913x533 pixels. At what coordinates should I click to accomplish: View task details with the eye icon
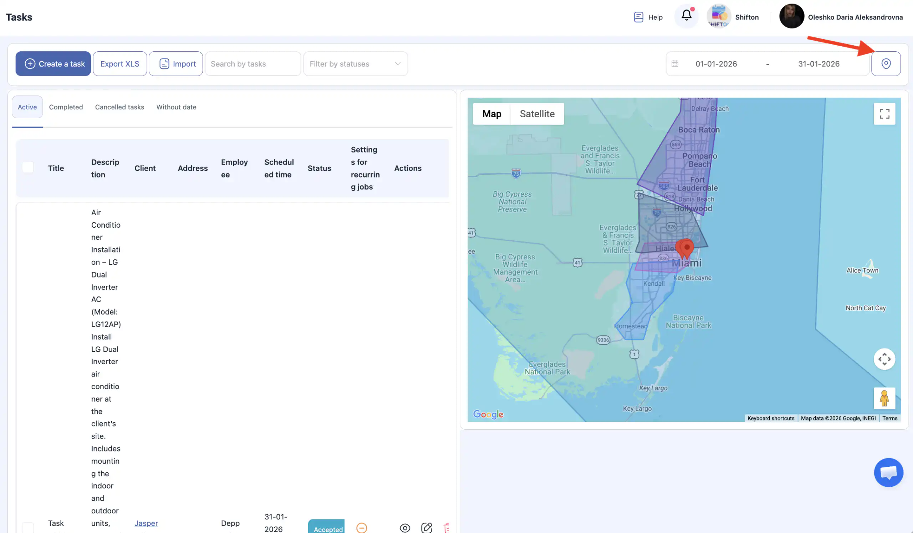405,528
